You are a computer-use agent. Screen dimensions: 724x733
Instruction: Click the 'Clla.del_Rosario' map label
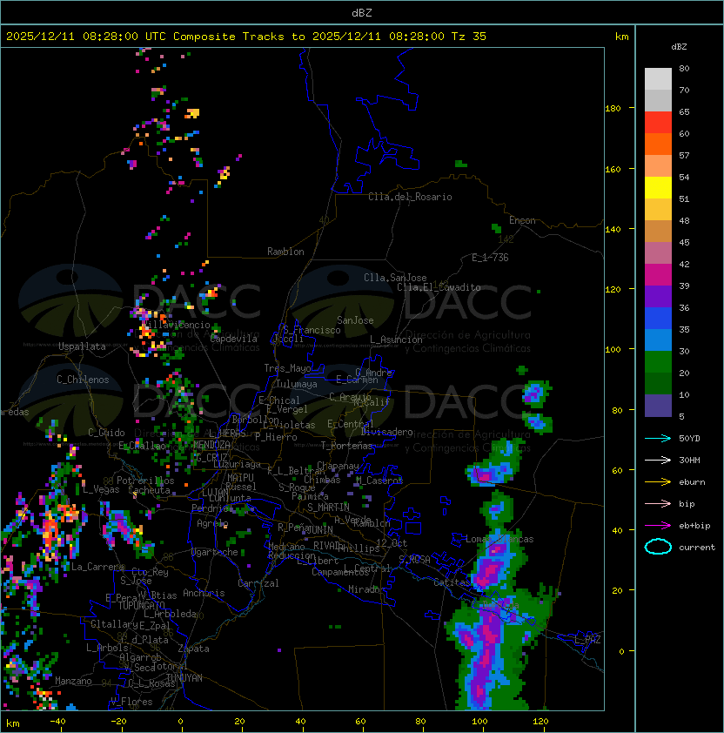click(x=410, y=197)
